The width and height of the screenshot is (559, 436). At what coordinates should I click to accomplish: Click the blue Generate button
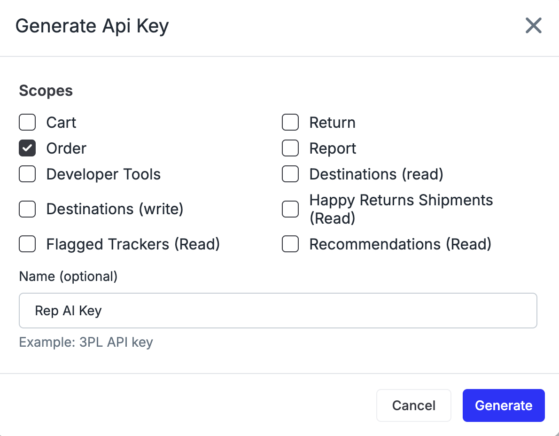[x=504, y=405]
